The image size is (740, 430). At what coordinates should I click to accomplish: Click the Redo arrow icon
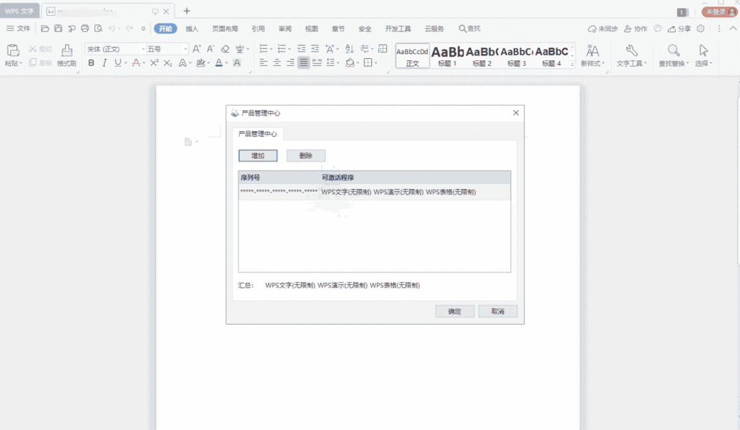129,29
